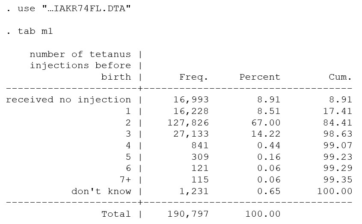Click the percent value 67.00
The image size is (362, 224).
[x=269, y=123]
